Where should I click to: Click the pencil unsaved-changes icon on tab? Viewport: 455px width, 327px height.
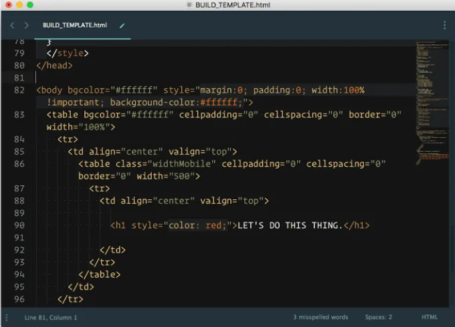(x=122, y=25)
